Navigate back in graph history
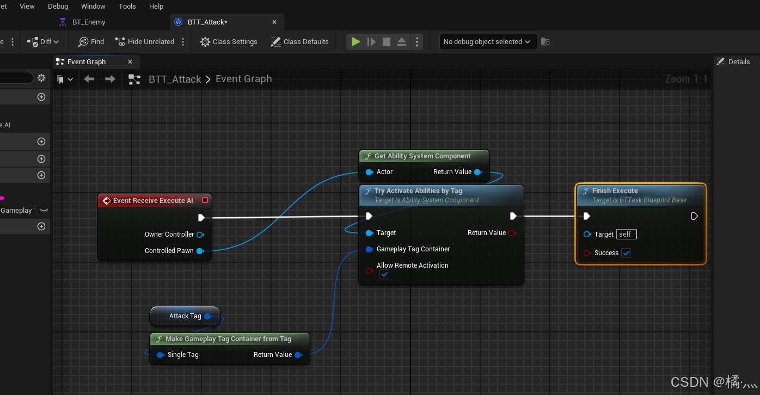Viewport: 760px width, 395px height. 89,79
